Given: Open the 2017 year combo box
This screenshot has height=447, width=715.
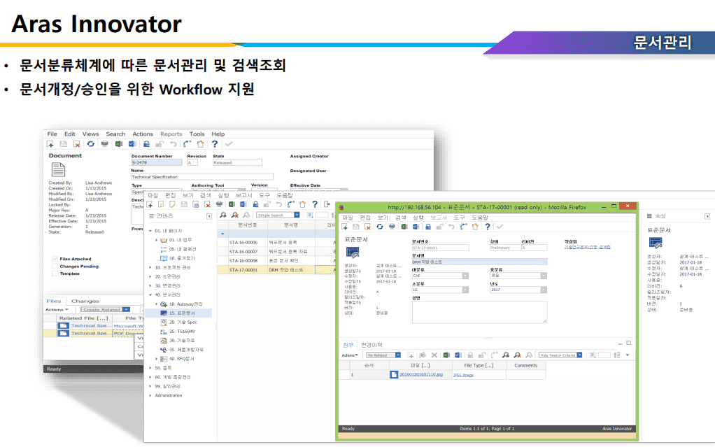Looking at the screenshot, I should click(x=544, y=290).
